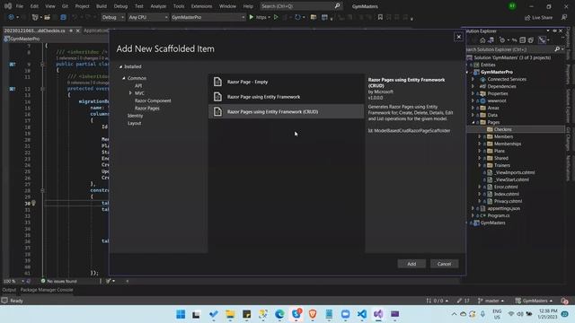Viewport: 575px width, 323px height.
Task: Open the Debug menu
Action: point(120,6)
